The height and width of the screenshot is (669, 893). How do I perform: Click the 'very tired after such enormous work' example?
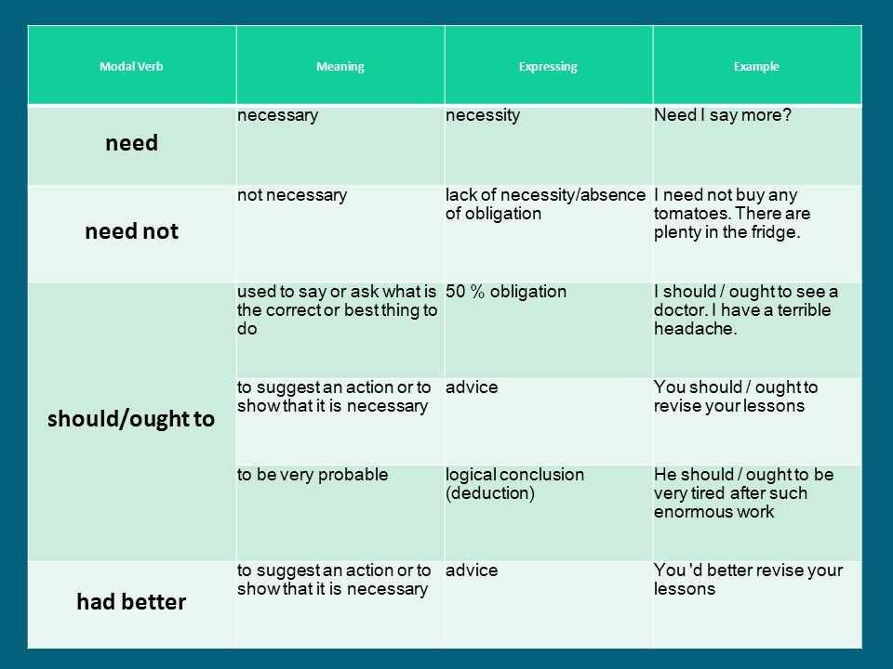[744, 493]
